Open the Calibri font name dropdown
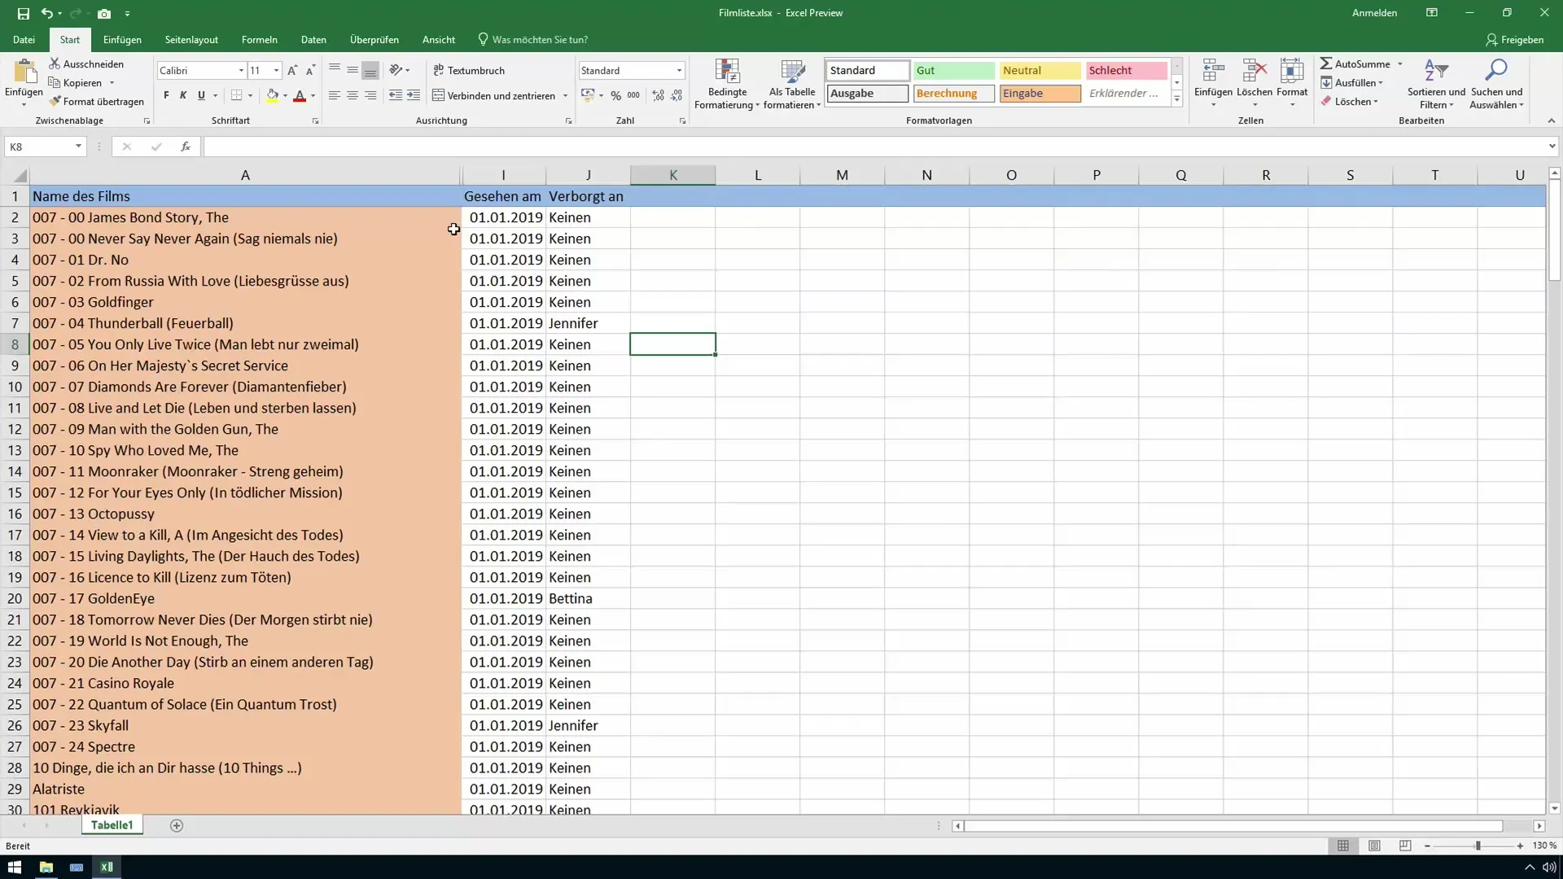This screenshot has height=879, width=1563. point(241,71)
